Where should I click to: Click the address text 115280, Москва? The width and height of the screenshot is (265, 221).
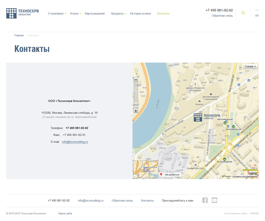(70, 113)
